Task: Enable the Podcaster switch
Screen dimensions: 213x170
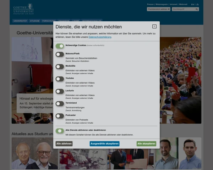Action: point(60,116)
